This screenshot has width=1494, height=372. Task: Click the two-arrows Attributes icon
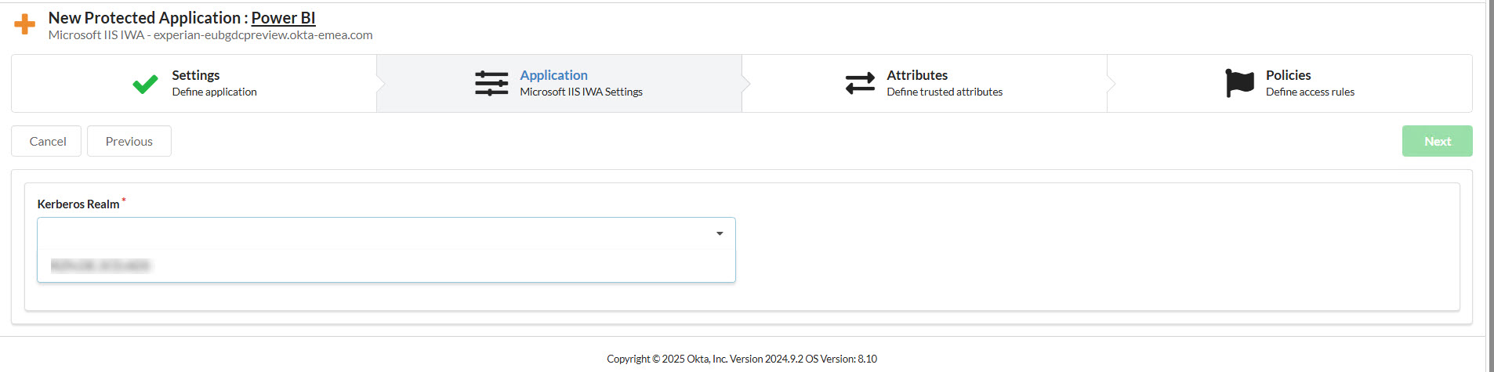(x=860, y=83)
